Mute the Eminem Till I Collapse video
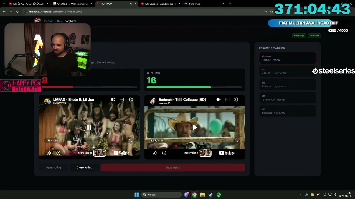Screen dimensions: 355x199 [219, 99]
